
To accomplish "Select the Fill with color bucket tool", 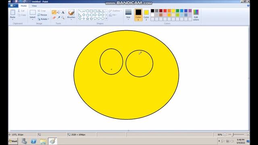I will (58, 12).
